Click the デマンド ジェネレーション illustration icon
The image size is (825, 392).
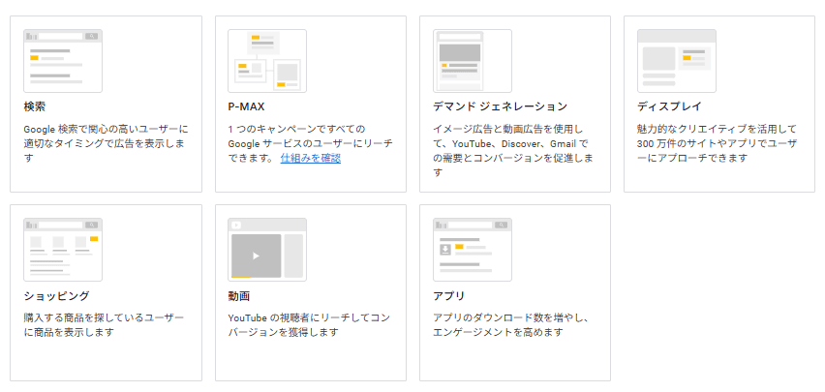point(473,61)
